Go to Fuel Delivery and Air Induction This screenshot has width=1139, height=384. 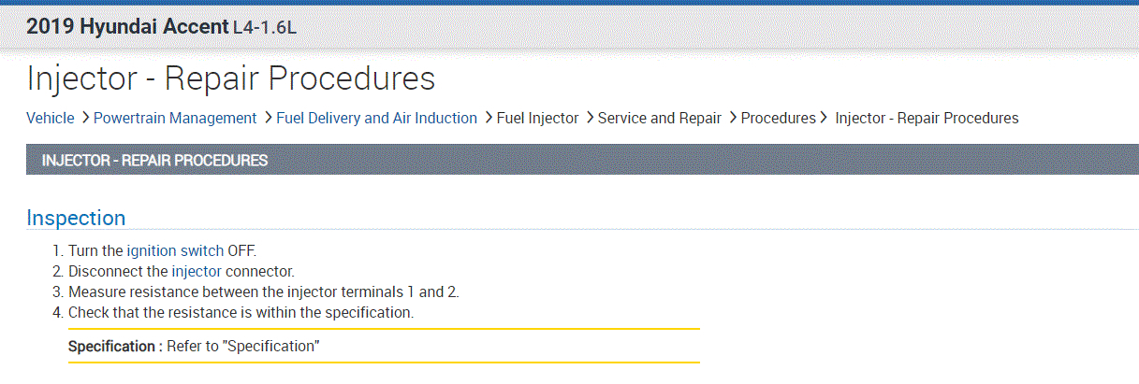tap(376, 118)
